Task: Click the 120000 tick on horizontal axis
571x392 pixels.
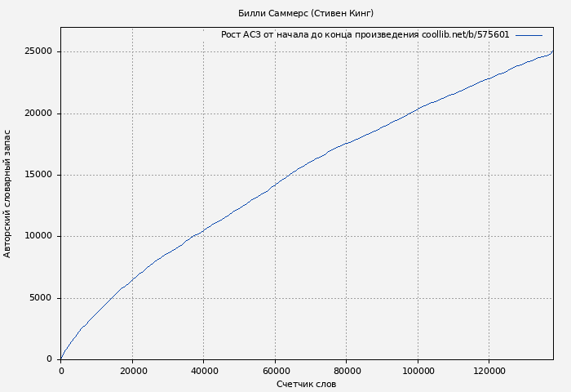Action: pyautogui.click(x=489, y=371)
